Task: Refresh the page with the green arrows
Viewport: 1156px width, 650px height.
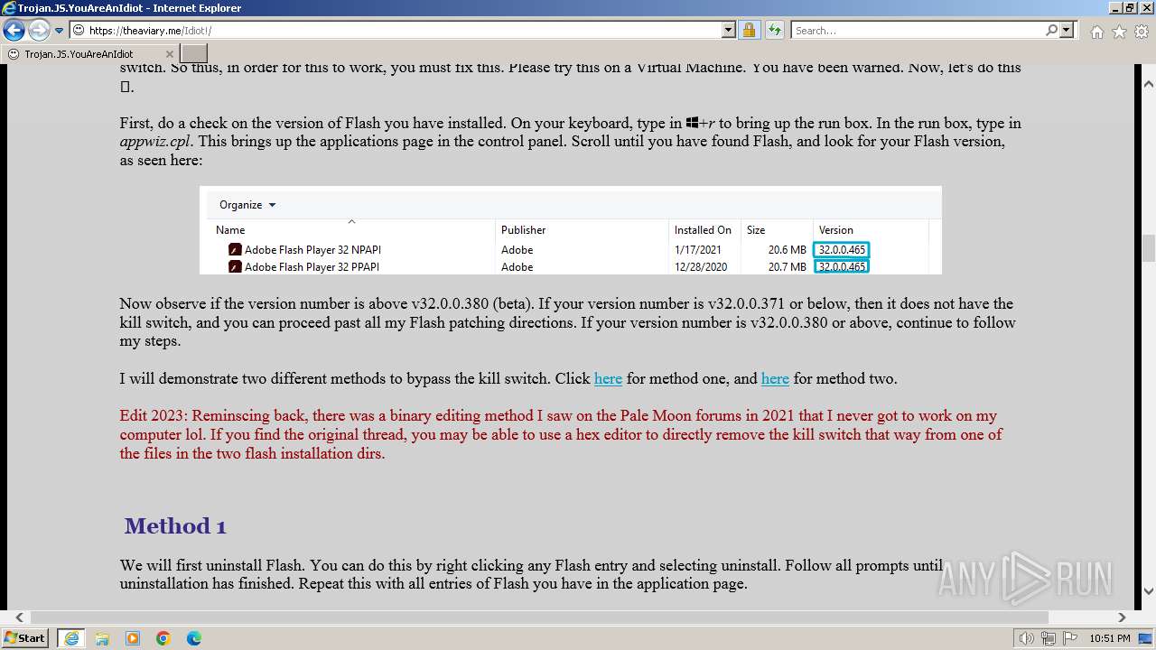Action: point(774,31)
